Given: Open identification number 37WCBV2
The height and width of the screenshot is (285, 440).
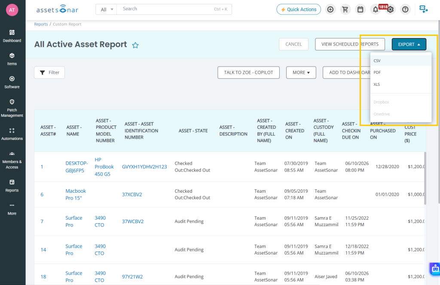Looking at the screenshot, I should tap(133, 221).
